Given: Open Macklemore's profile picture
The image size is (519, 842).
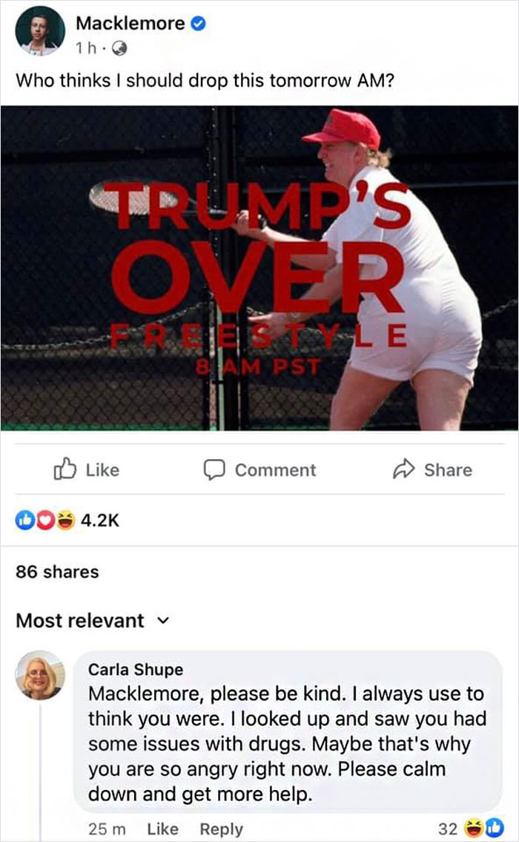Looking at the screenshot, I should pos(40,32).
